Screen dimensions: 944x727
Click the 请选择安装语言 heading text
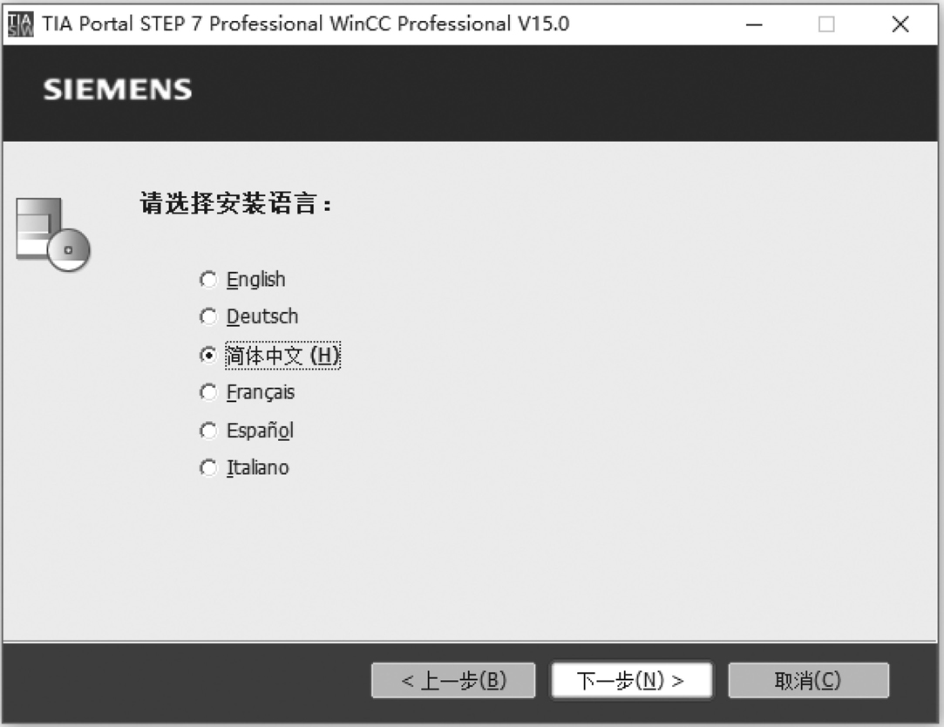(x=235, y=203)
